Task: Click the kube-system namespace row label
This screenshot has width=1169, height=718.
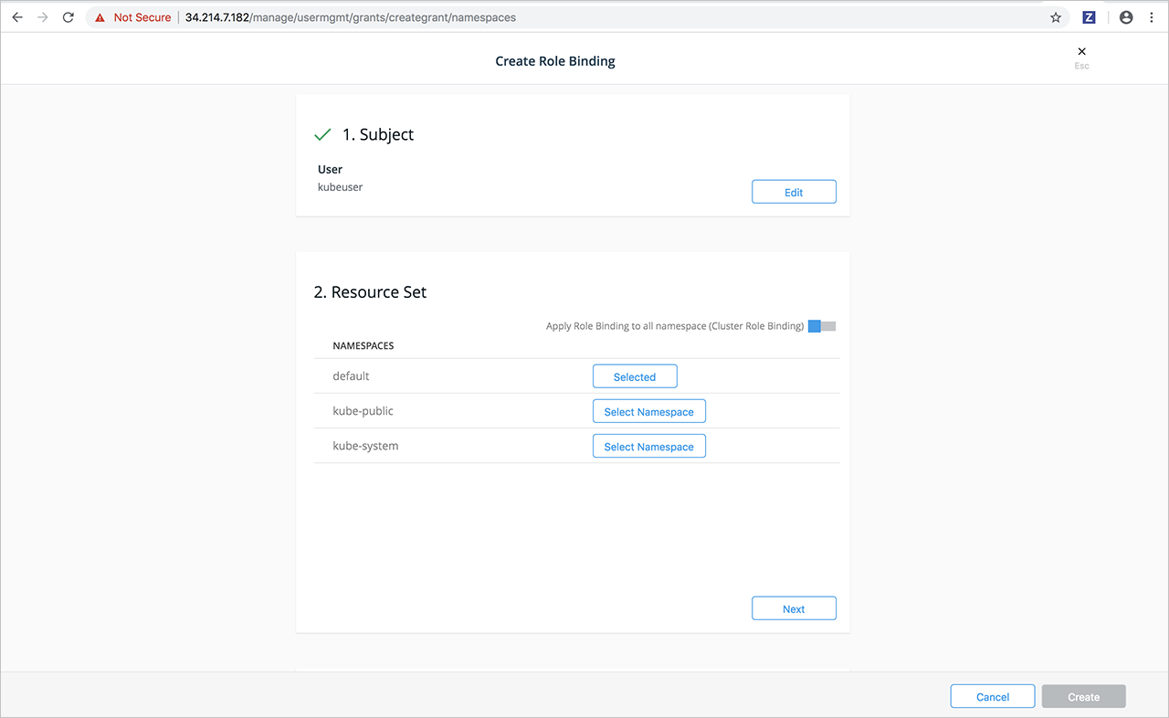Action: (365, 446)
